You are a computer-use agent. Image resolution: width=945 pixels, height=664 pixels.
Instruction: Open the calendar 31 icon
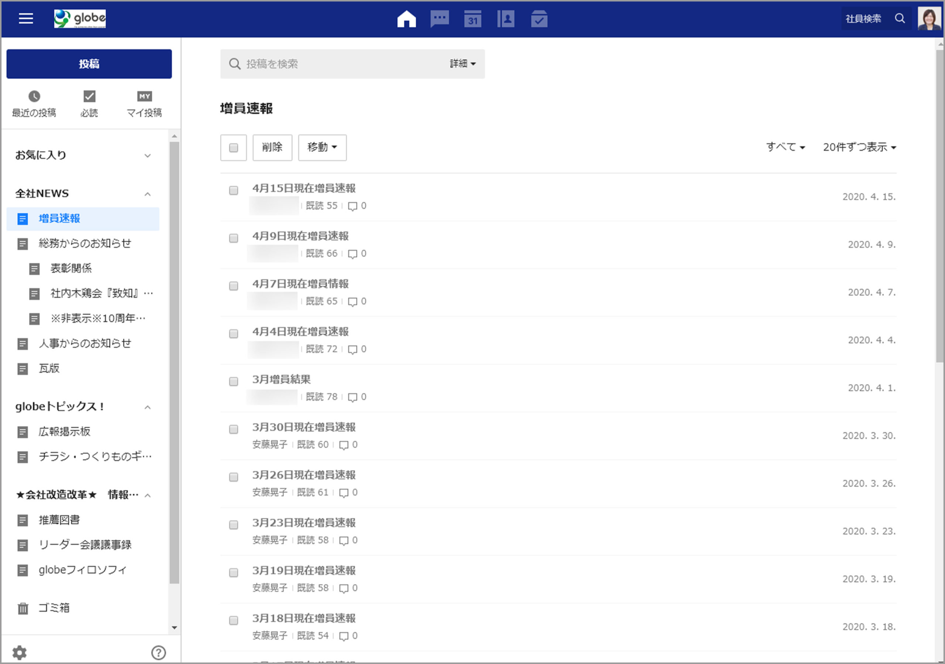point(472,19)
